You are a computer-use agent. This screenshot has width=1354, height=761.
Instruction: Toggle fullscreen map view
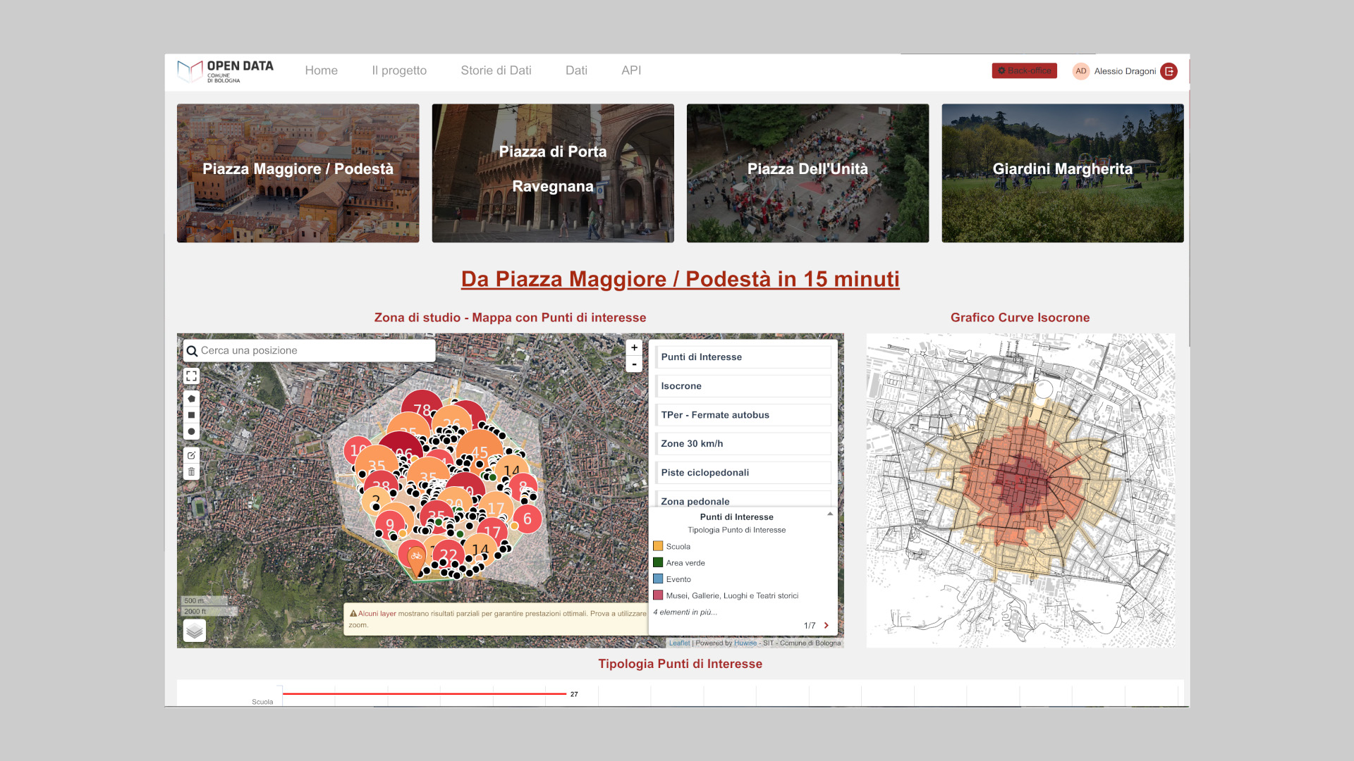[x=191, y=376]
